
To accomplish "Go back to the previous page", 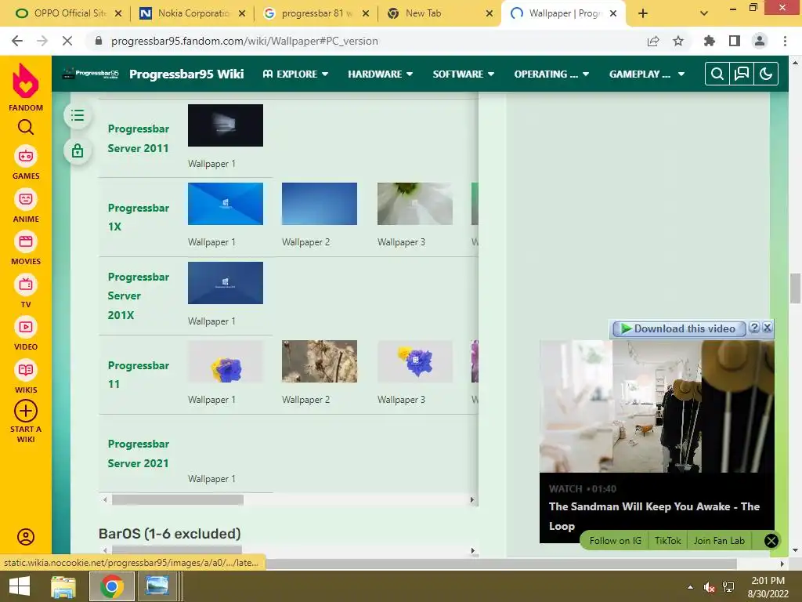I will pyautogui.click(x=17, y=41).
